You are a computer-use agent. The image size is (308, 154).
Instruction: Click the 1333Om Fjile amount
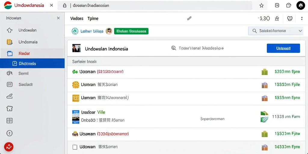287,85
